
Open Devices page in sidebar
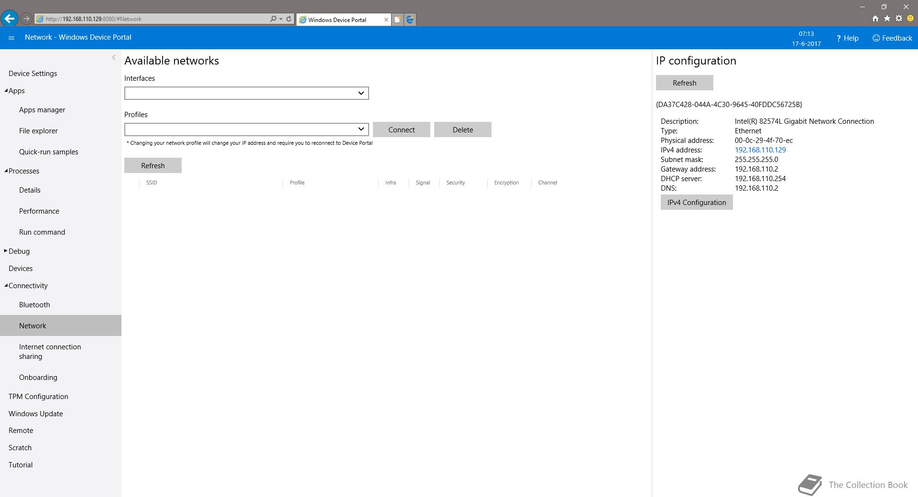pyautogui.click(x=21, y=269)
